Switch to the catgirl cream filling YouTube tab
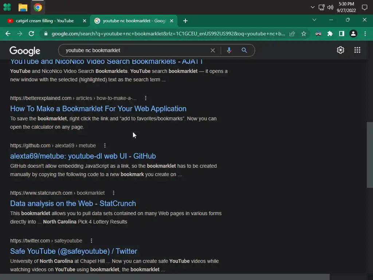 coord(45,21)
